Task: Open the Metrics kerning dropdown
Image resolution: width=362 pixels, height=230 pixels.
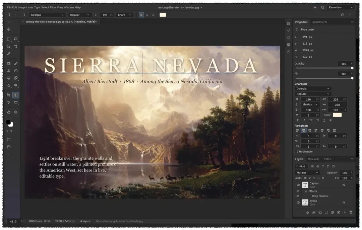Action: 310,104
